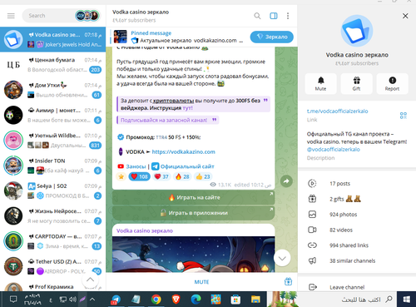Open the https://vodkakazino.com link
The width and height of the screenshot is (416, 307).
pyautogui.click(x=183, y=151)
